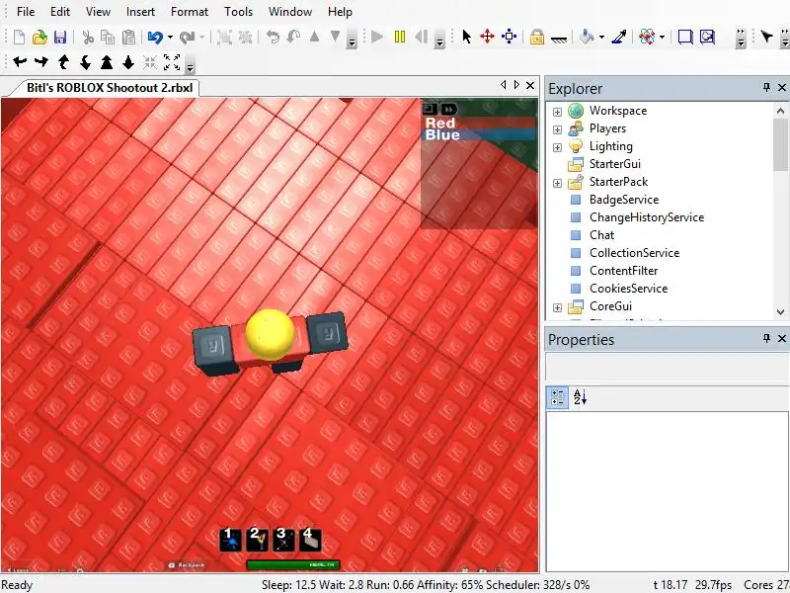Click the Copy icon
Image resolution: width=790 pixels, height=593 pixels.
tap(108, 37)
